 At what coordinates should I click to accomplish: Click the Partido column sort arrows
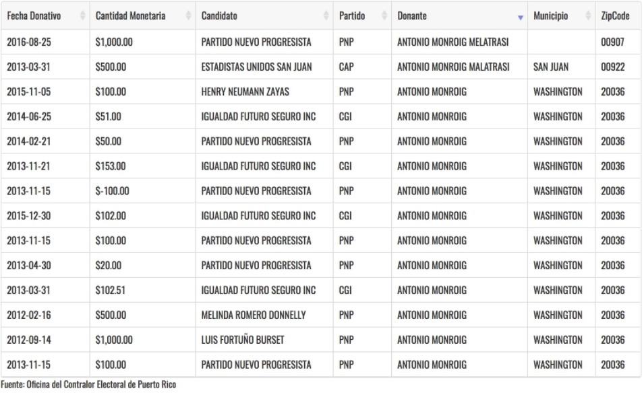coord(384,15)
